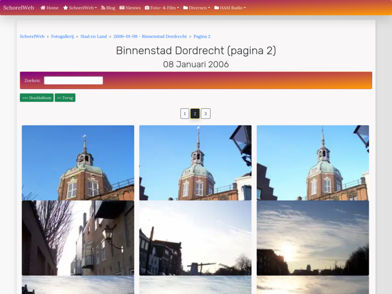Open the Nieuws menu item
392x294 pixels.
(130, 8)
